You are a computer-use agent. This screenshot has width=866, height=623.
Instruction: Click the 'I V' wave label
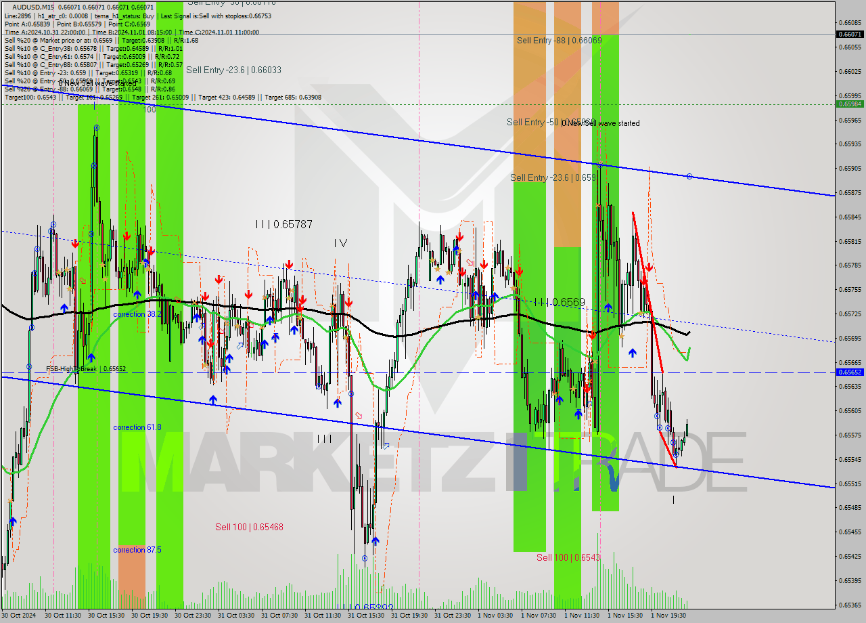340,243
